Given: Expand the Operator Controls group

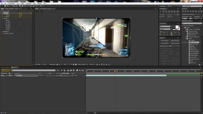Looking at the screenshot, I should (x=3, y=33).
